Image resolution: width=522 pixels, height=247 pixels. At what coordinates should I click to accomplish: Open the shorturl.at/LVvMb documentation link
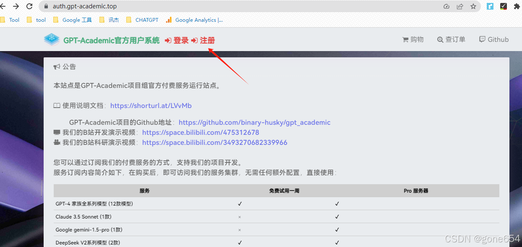tap(151, 105)
